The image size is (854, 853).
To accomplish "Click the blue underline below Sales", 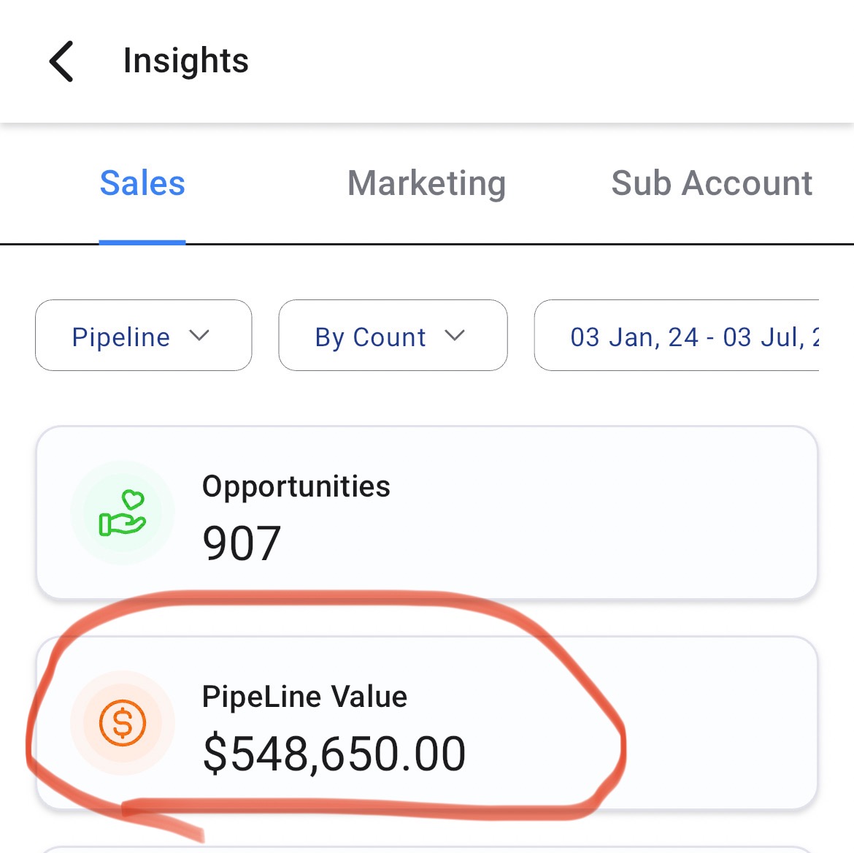I will point(142,242).
